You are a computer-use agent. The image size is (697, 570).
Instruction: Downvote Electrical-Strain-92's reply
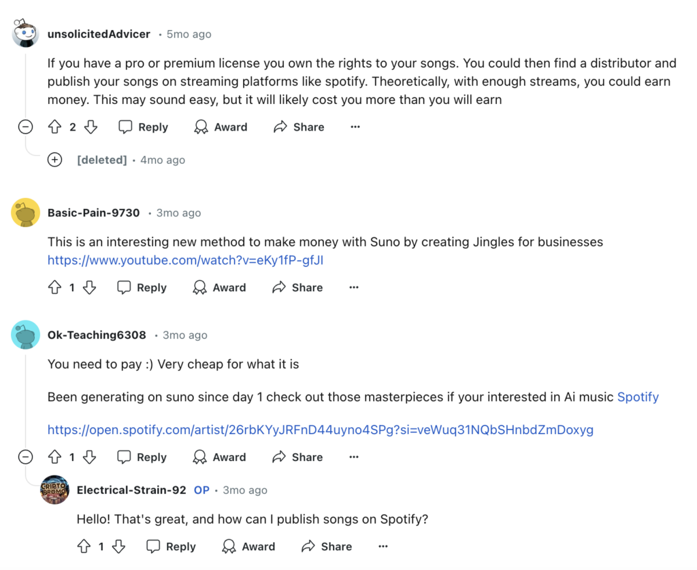coord(118,546)
